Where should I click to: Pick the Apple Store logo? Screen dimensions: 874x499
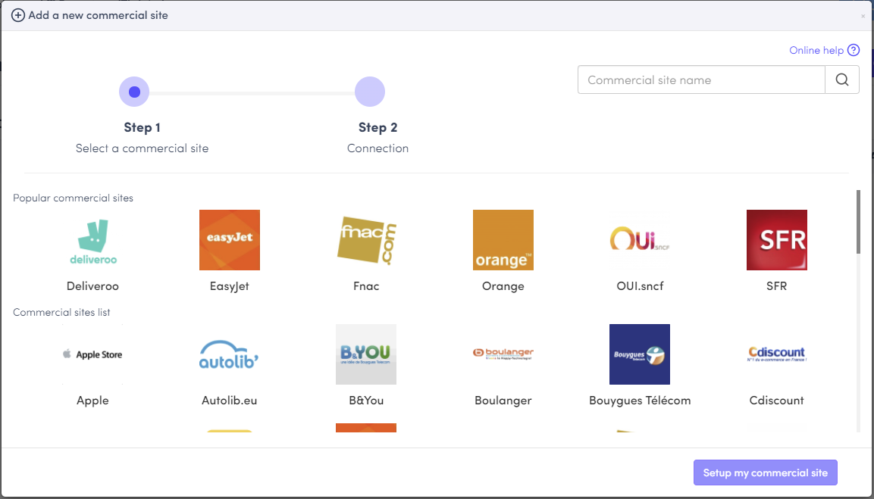(92, 354)
